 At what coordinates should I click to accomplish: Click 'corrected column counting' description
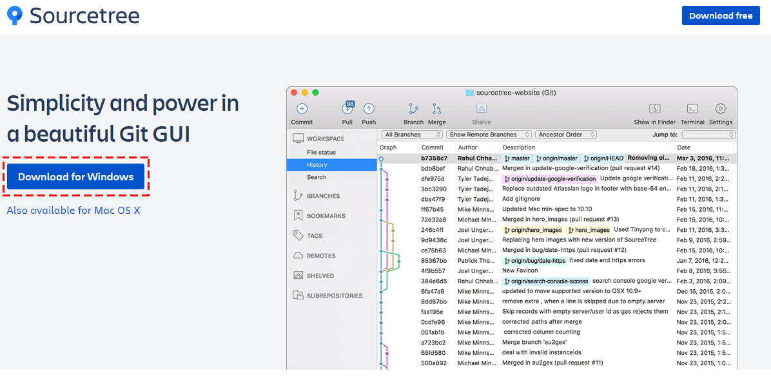click(x=542, y=332)
